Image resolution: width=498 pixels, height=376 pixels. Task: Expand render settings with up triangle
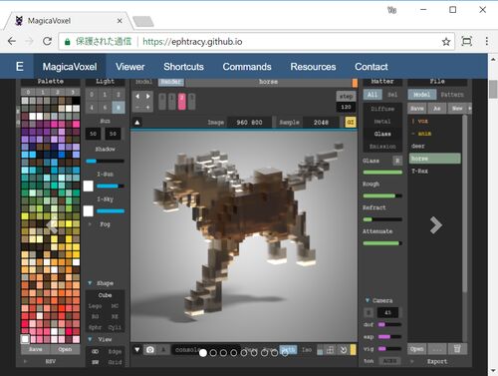[137, 123]
